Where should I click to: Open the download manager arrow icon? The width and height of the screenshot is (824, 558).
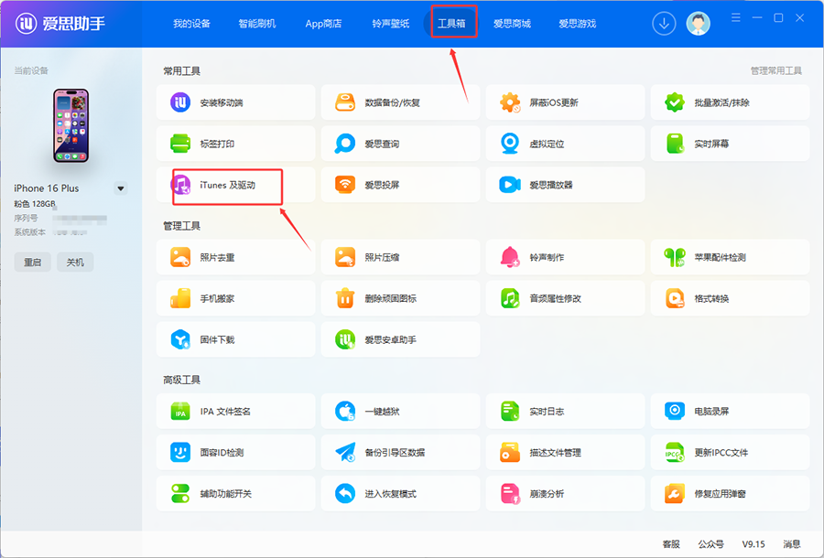[x=664, y=24]
